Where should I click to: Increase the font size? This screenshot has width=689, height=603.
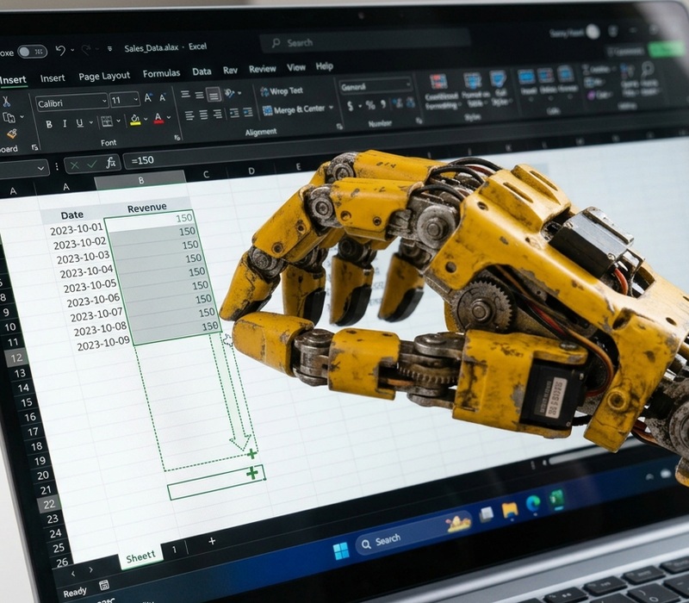pos(148,97)
